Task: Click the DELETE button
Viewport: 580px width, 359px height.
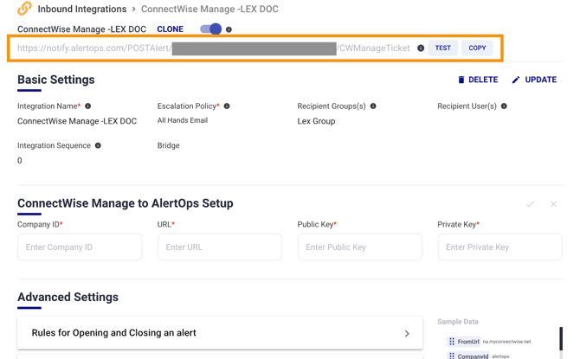Action: (478, 80)
